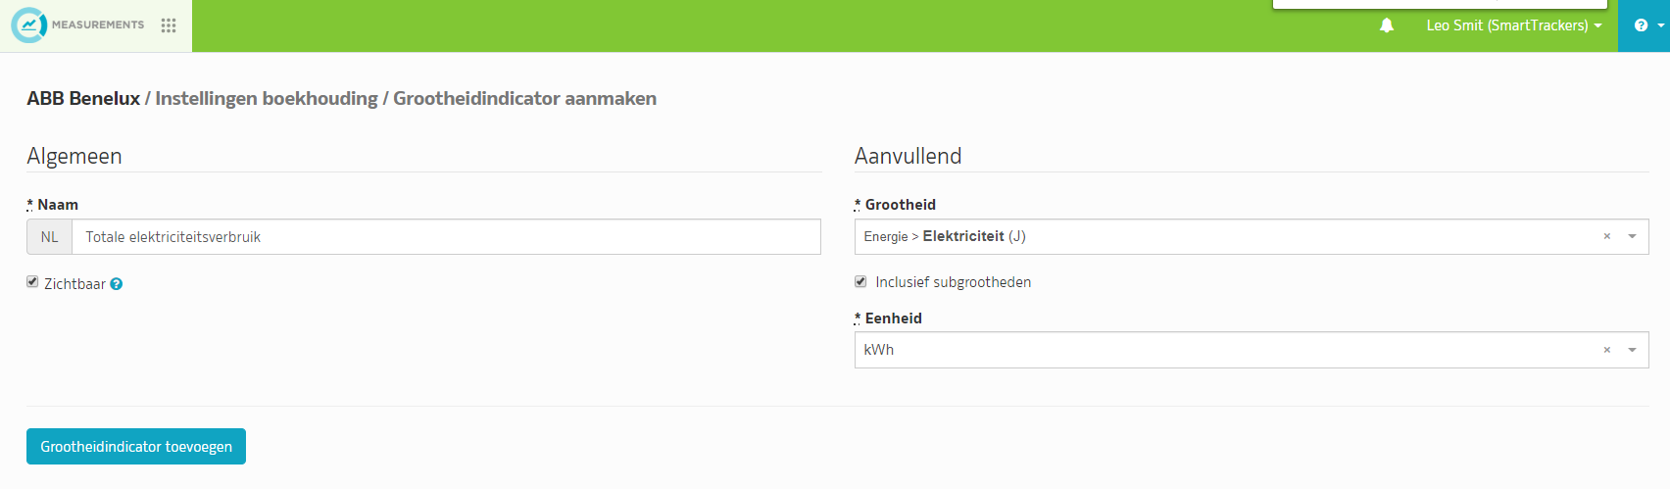Click the Measurements logo icon

tap(28, 24)
